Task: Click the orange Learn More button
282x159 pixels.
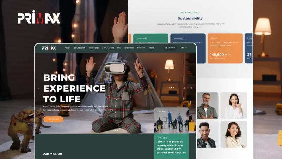Action: (53, 119)
